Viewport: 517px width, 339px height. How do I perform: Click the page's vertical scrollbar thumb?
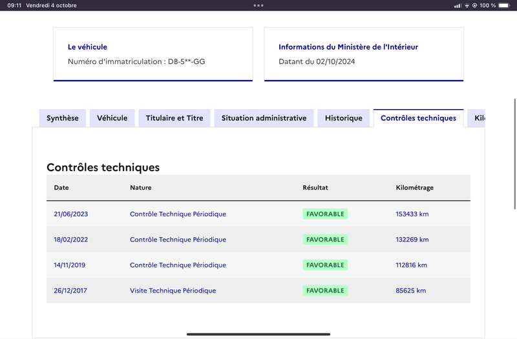click(514, 154)
